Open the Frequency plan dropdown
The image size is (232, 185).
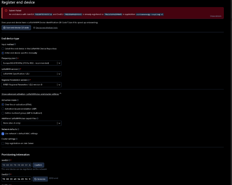tap(31, 63)
